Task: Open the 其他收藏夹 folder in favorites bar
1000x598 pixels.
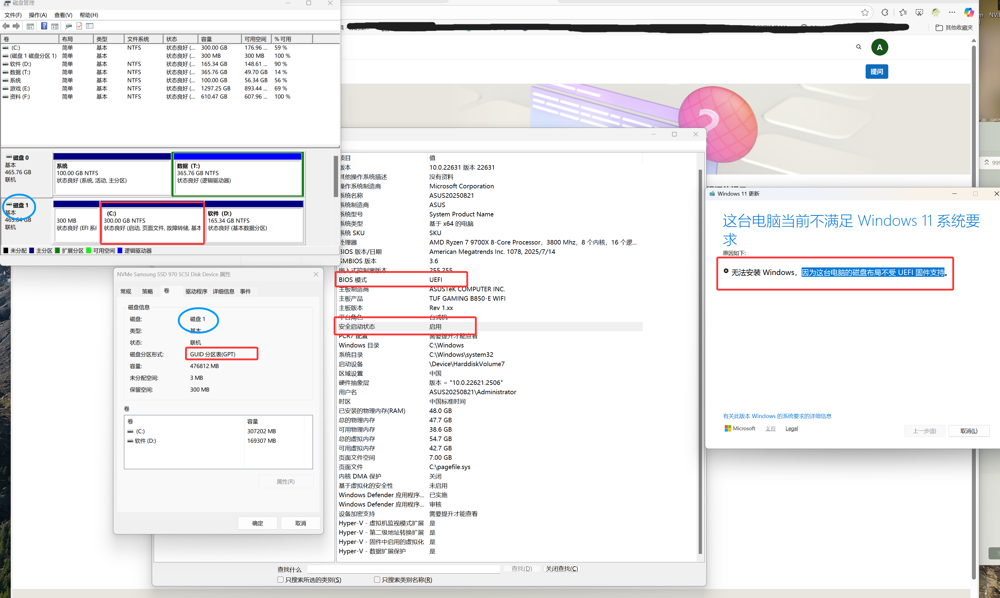Action: [x=954, y=27]
